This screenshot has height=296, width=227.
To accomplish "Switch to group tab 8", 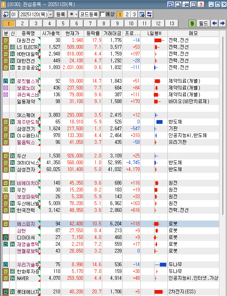I will (104, 23).
